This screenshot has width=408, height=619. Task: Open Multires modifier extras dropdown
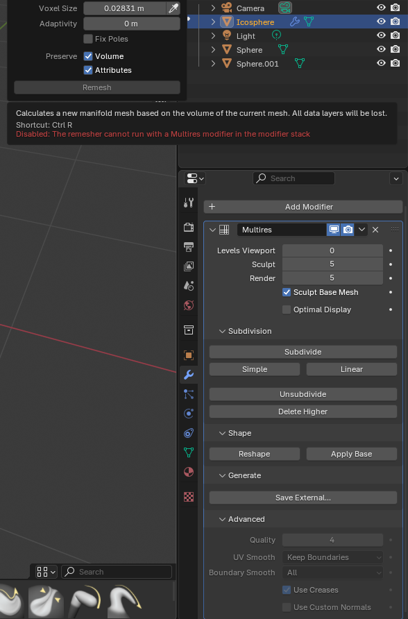(x=362, y=230)
